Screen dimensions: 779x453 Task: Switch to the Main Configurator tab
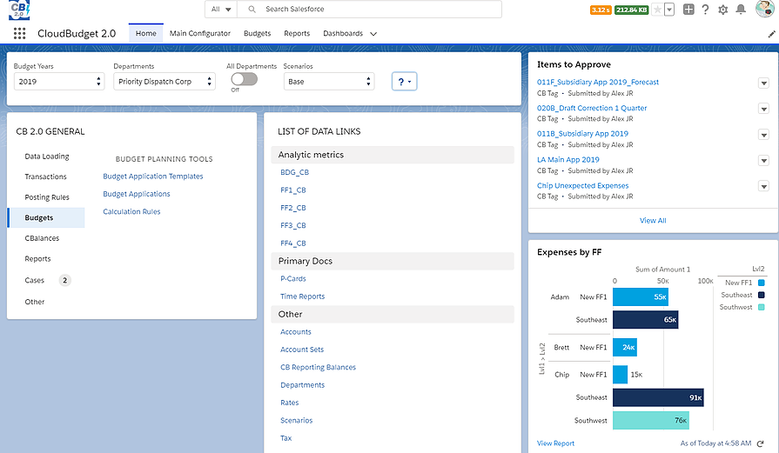click(x=200, y=33)
